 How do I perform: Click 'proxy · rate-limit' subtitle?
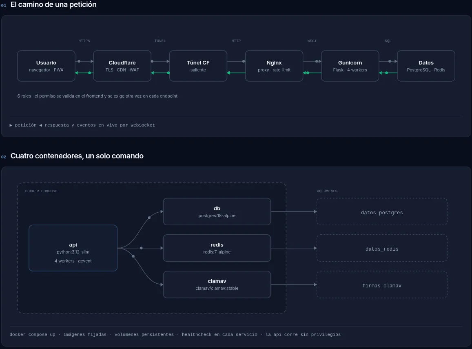click(x=274, y=70)
